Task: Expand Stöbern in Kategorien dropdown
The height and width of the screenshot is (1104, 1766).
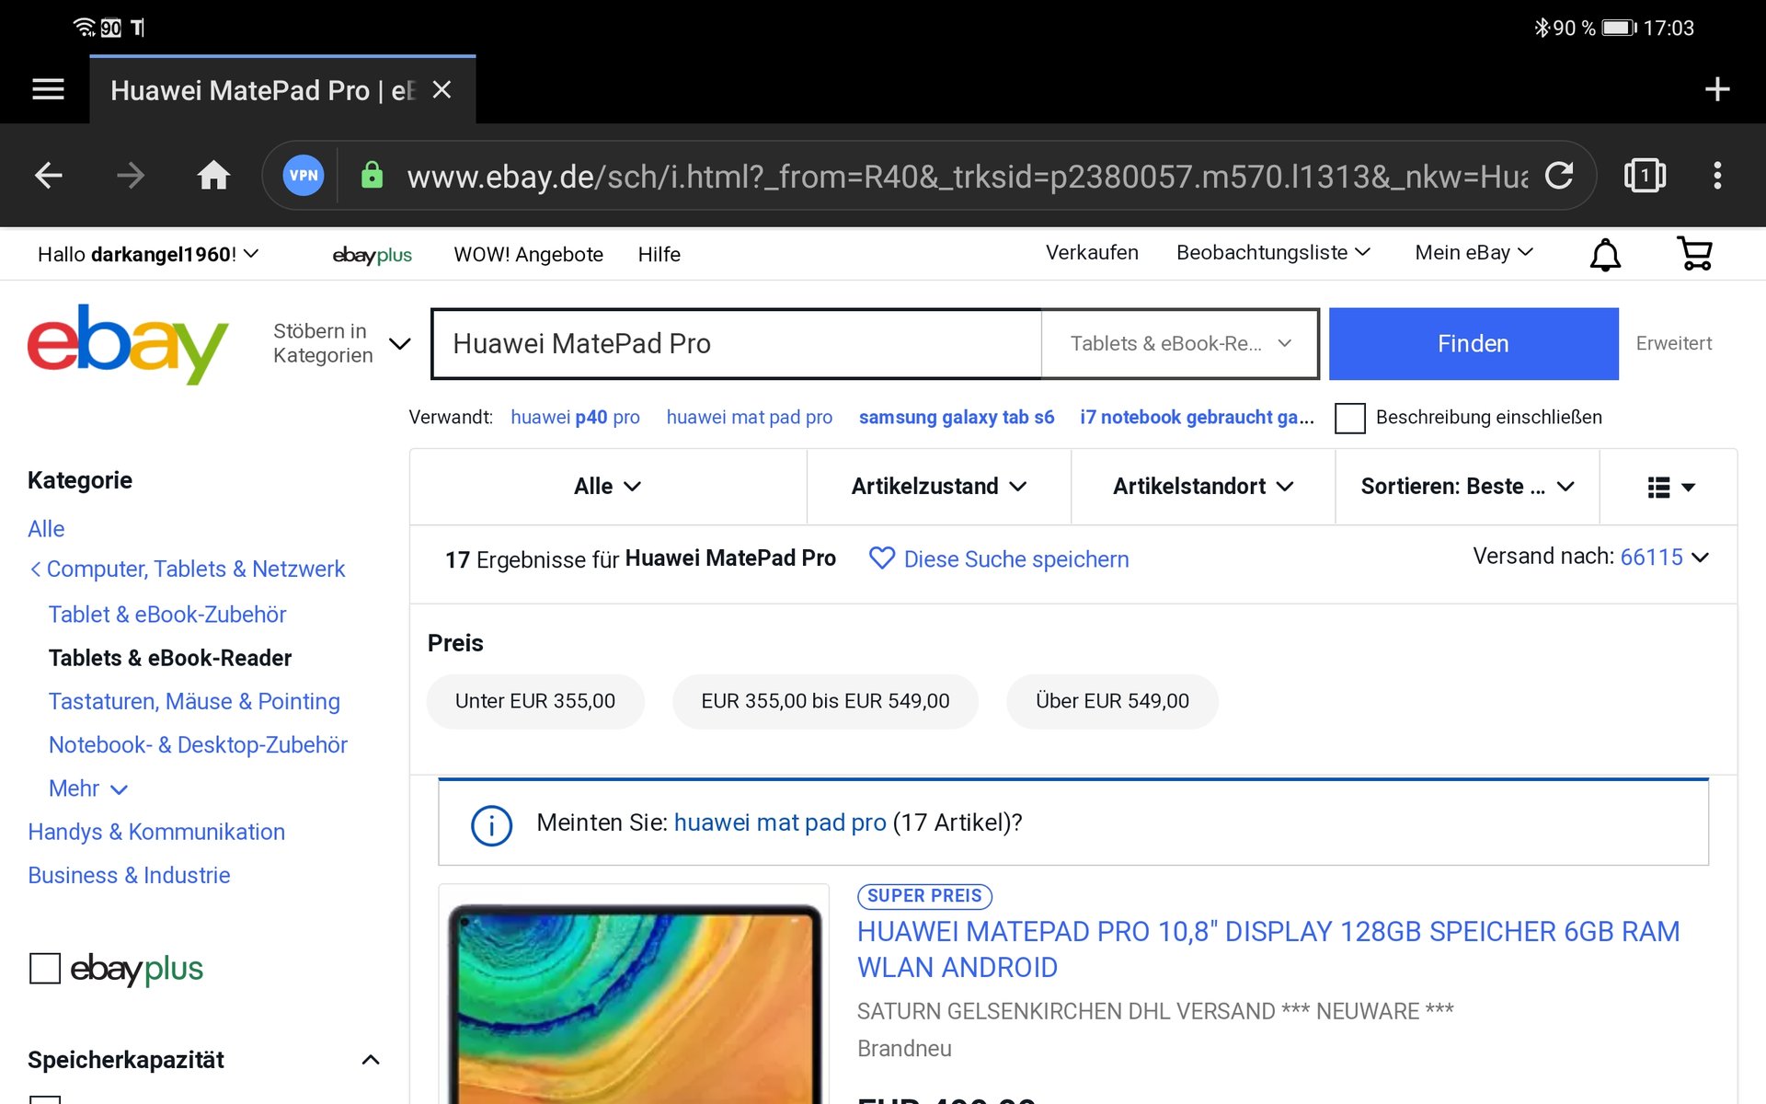Action: pos(341,343)
